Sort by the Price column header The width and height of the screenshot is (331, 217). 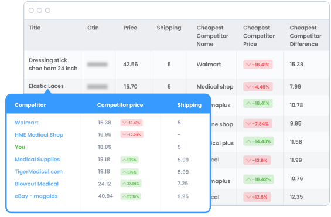point(130,28)
